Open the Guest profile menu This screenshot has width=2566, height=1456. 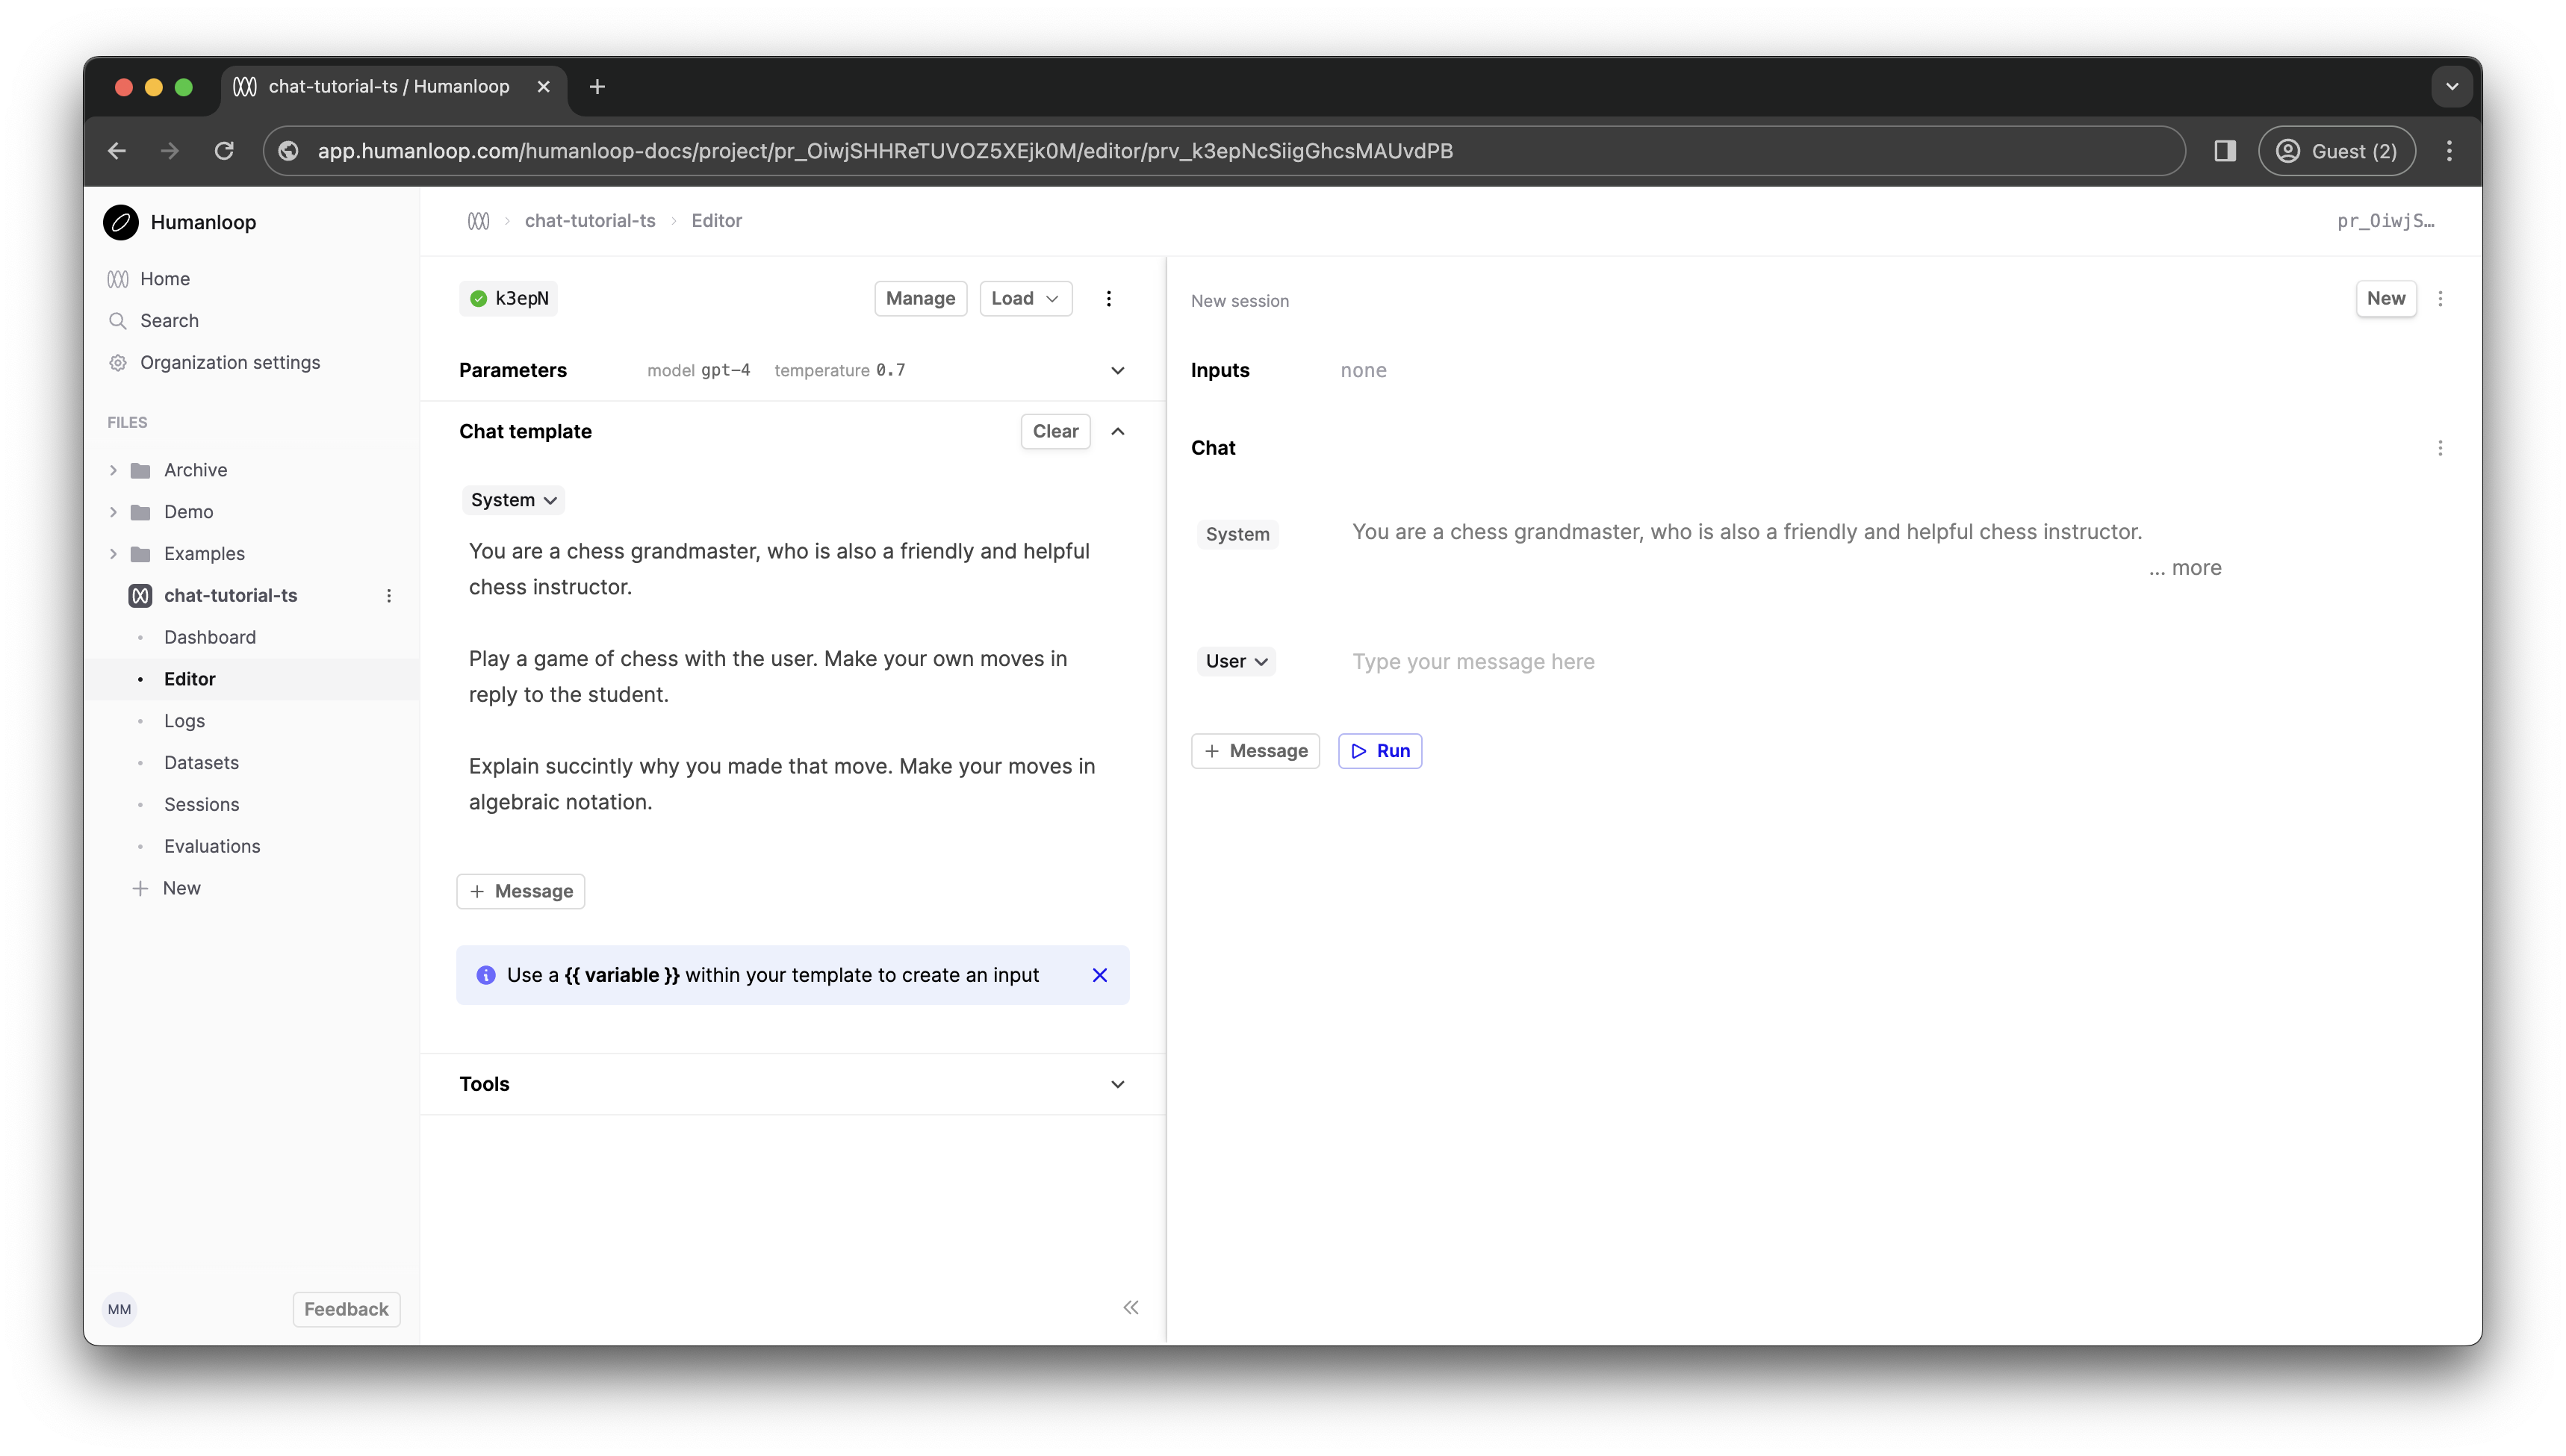(x=2335, y=151)
